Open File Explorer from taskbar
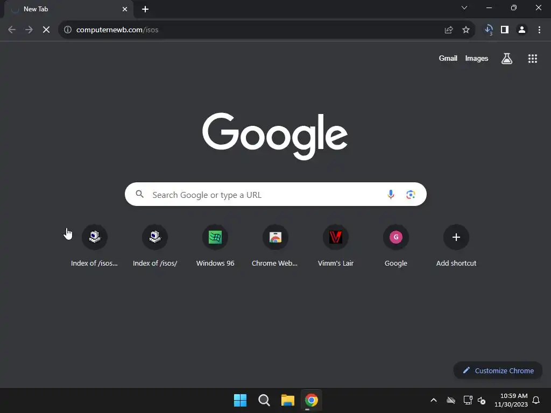Image resolution: width=551 pixels, height=413 pixels. 287,400
